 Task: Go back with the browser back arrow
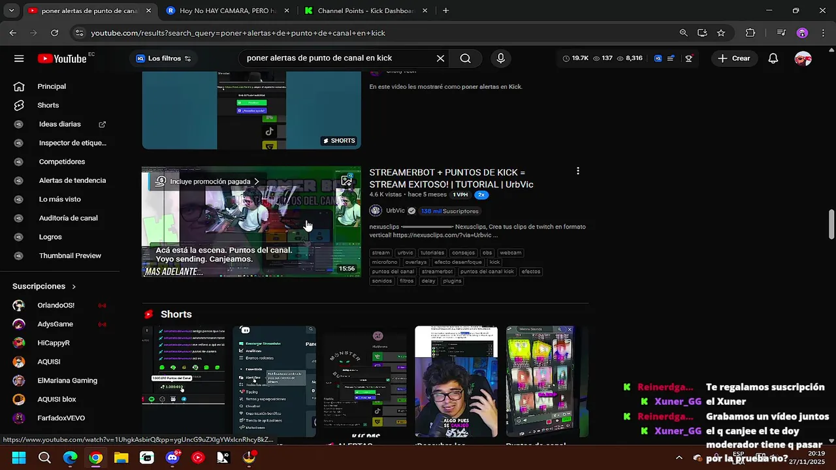(x=13, y=33)
